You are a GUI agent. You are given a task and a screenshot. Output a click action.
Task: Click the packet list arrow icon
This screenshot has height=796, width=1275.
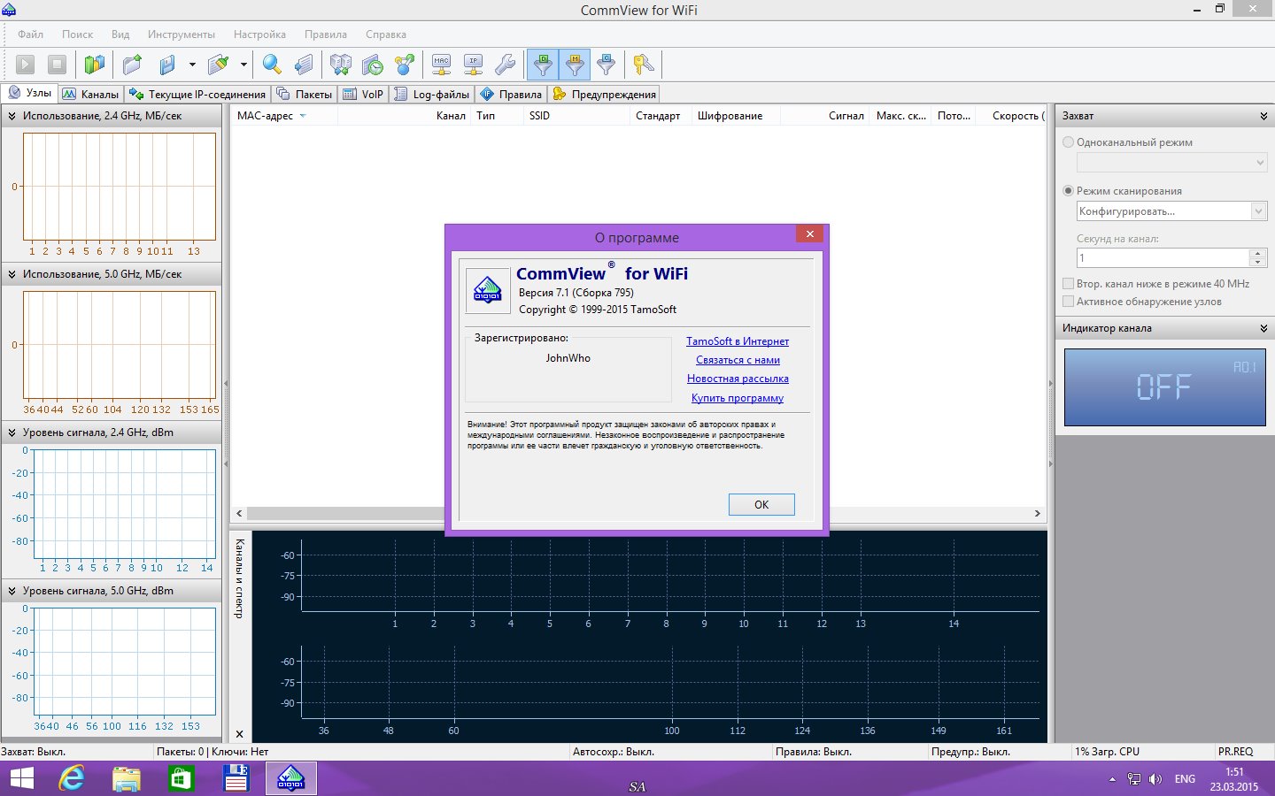[x=304, y=65]
